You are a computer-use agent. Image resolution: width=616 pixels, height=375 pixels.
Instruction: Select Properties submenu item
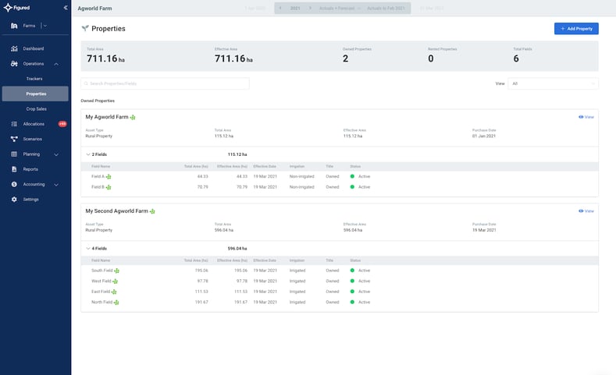[35, 94]
